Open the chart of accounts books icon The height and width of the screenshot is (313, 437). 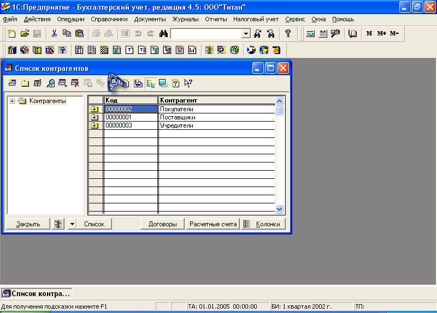click(x=12, y=50)
